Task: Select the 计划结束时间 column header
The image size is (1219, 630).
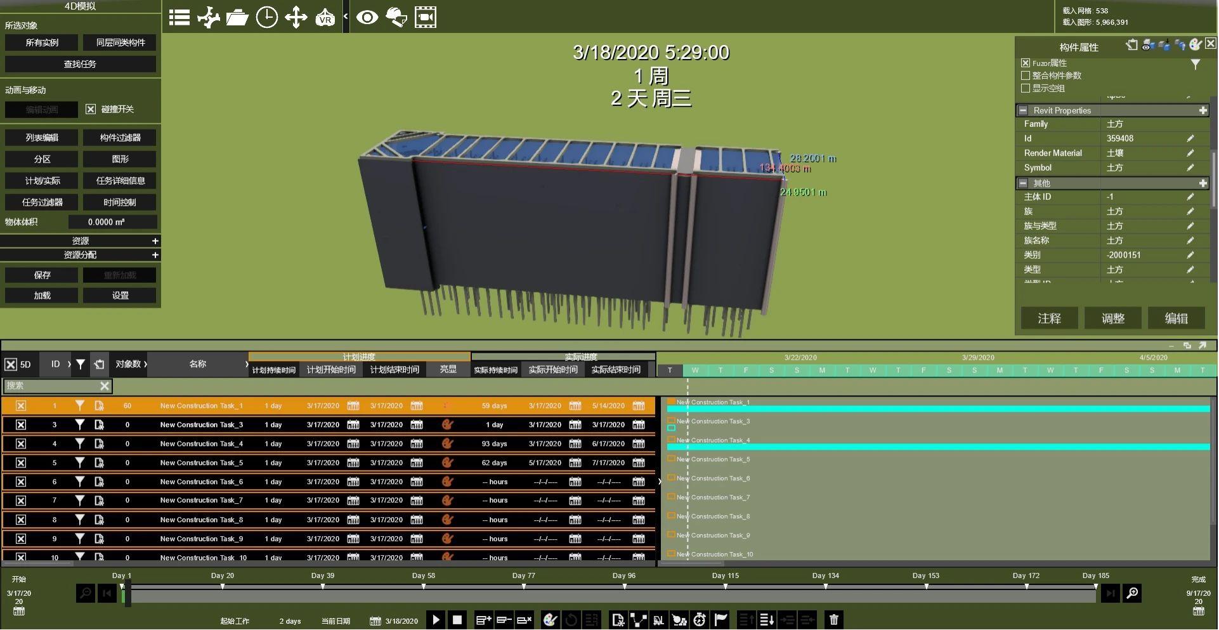Action: [394, 370]
